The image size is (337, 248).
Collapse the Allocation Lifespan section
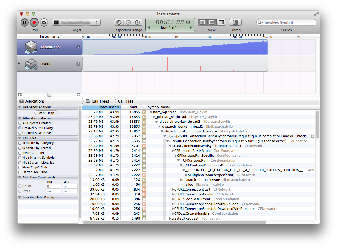20,118
